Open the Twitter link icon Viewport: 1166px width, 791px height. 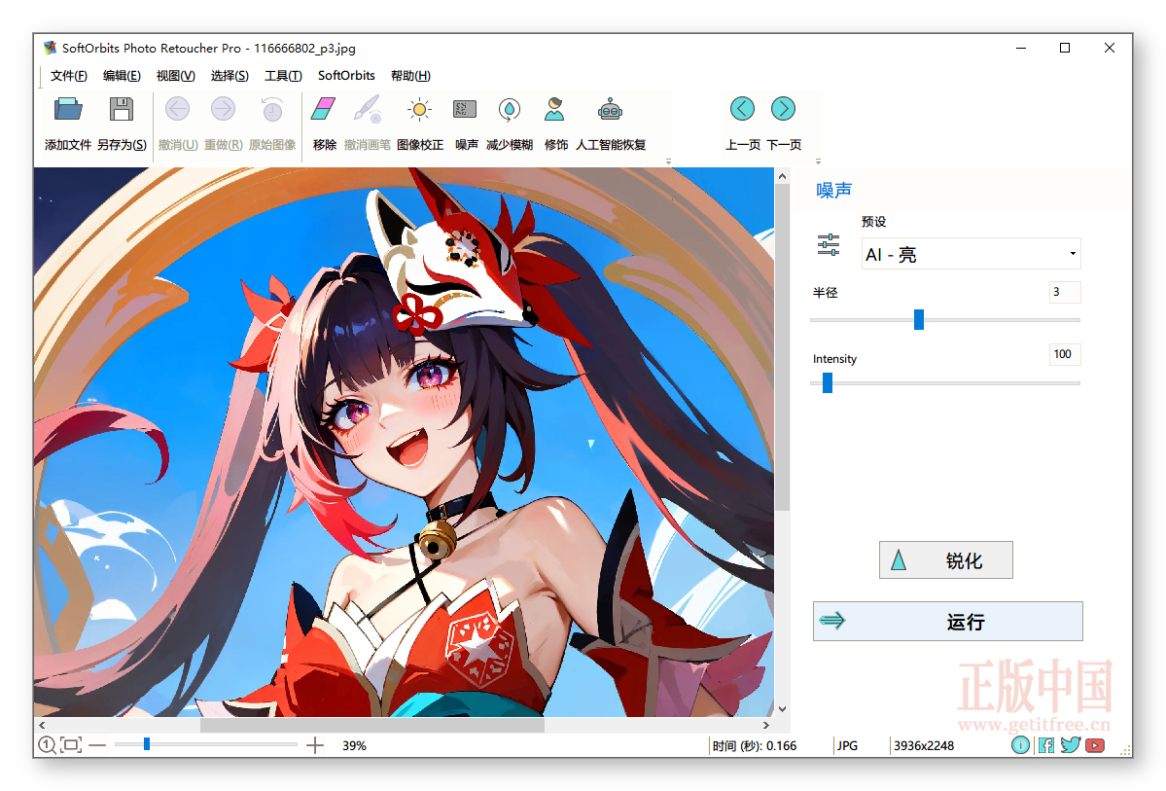[1070, 745]
